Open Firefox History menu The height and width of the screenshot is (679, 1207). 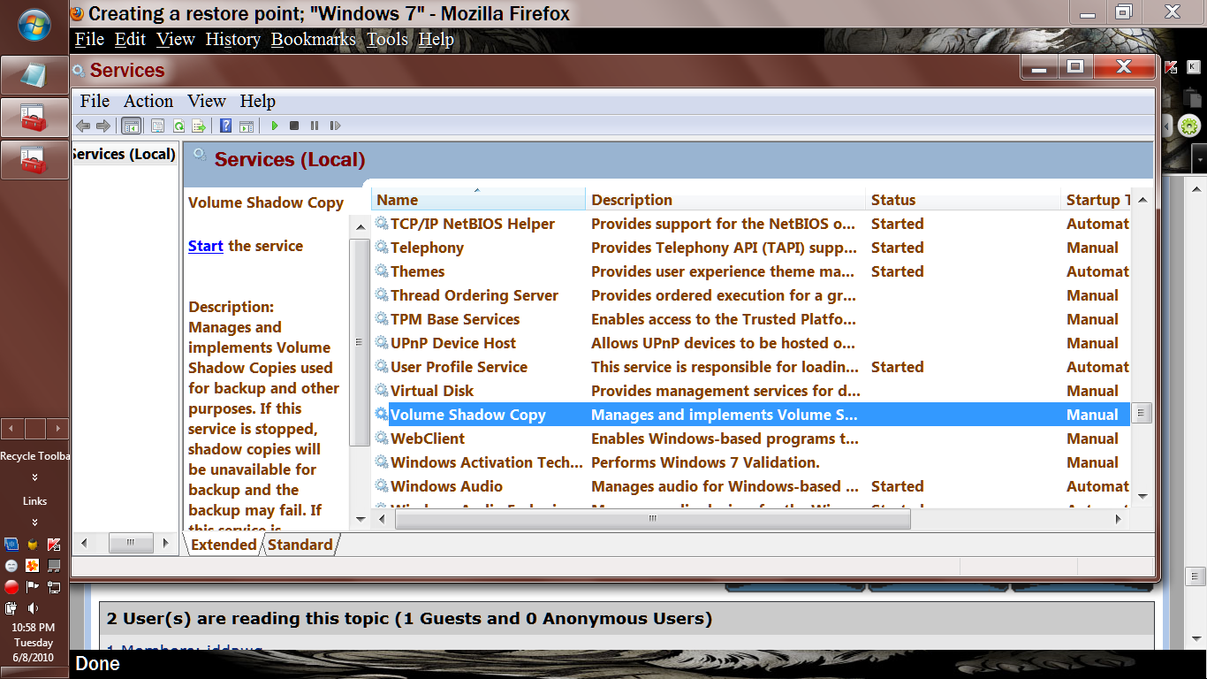tap(233, 39)
